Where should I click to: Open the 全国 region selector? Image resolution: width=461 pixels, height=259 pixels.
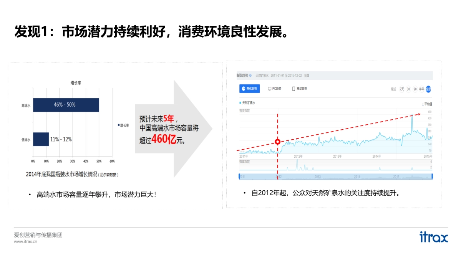(x=306, y=76)
